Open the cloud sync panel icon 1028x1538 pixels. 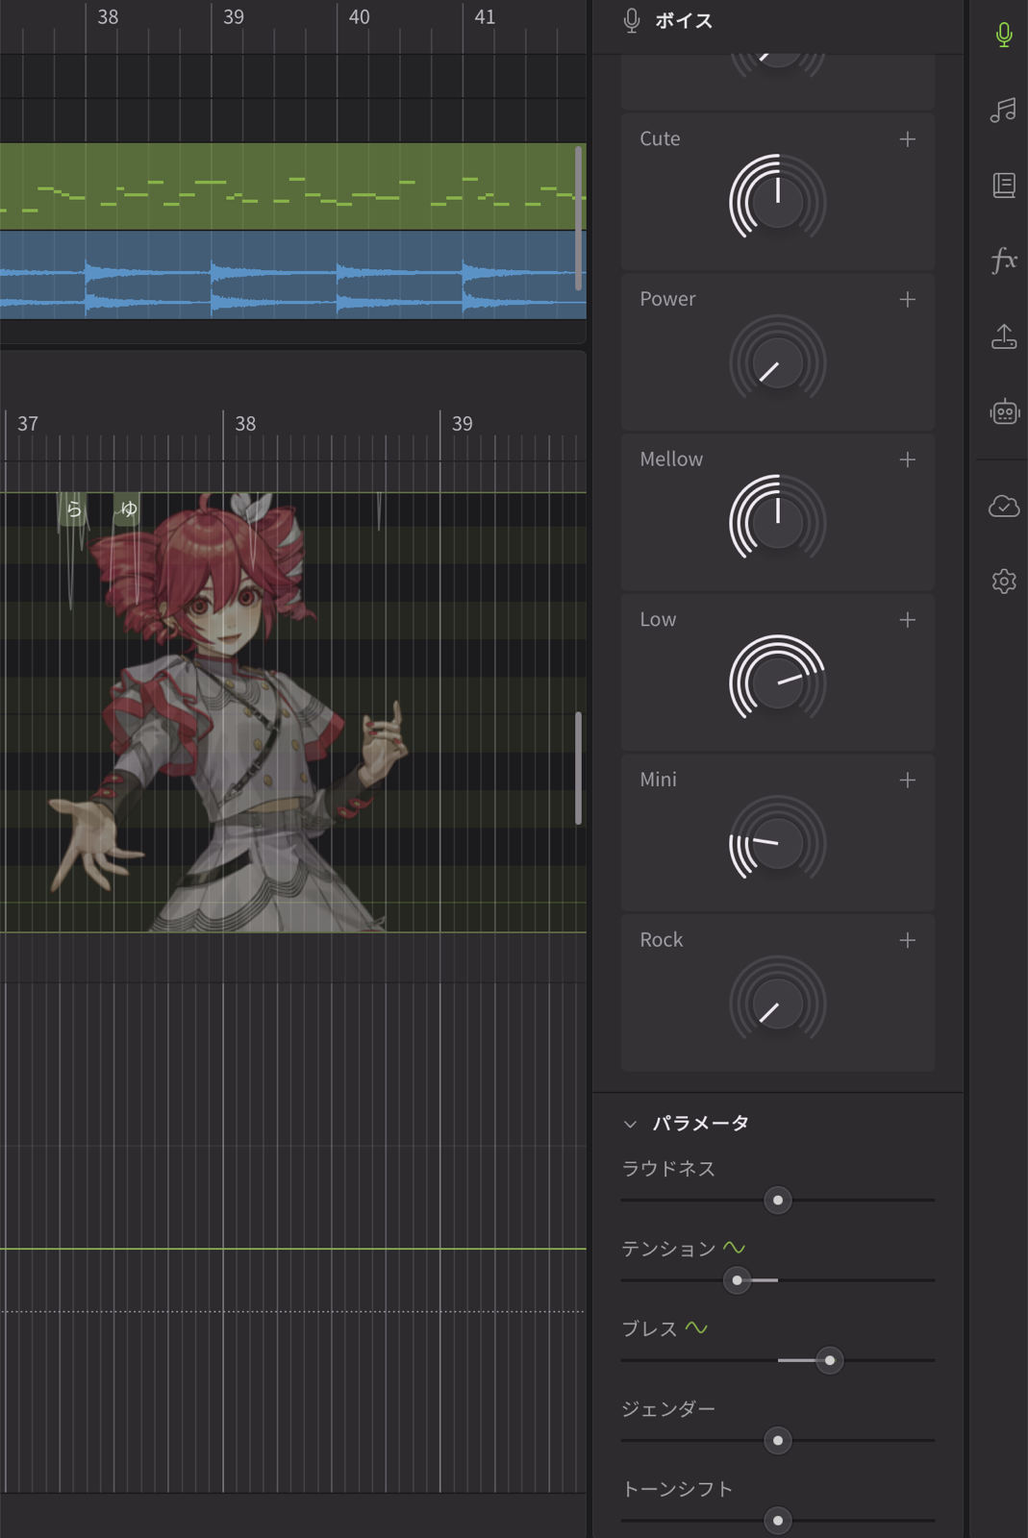(x=1004, y=506)
